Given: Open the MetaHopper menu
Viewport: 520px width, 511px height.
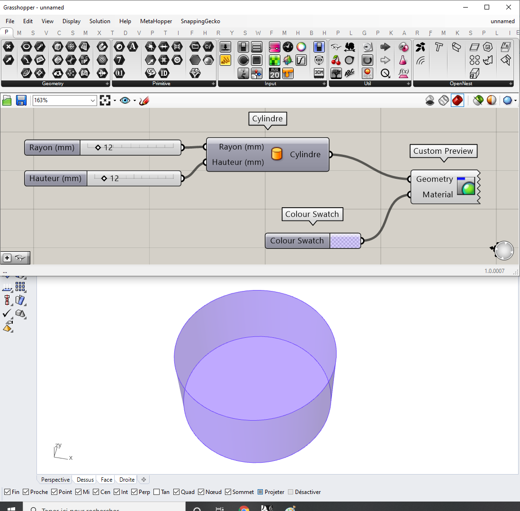Looking at the screenshot, I should (156, 21).
